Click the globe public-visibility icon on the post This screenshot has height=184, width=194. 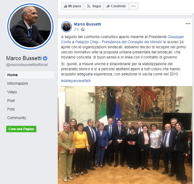(83, 29)
